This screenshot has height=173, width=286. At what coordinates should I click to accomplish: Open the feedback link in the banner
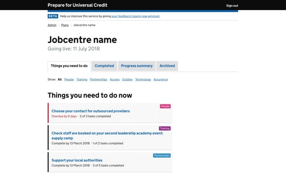(135, 16)
